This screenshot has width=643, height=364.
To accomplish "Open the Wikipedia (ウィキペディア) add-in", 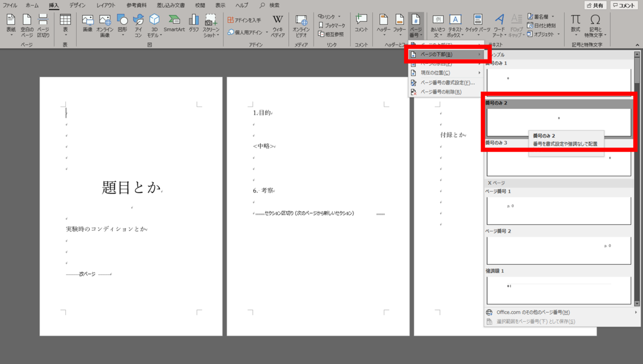I will 278,25.
